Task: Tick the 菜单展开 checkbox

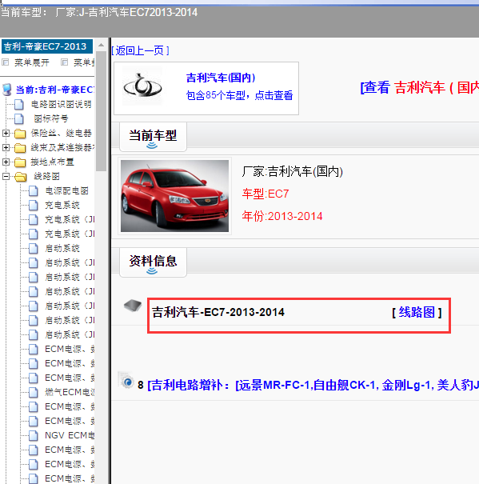Action: [x=6, y=62]
